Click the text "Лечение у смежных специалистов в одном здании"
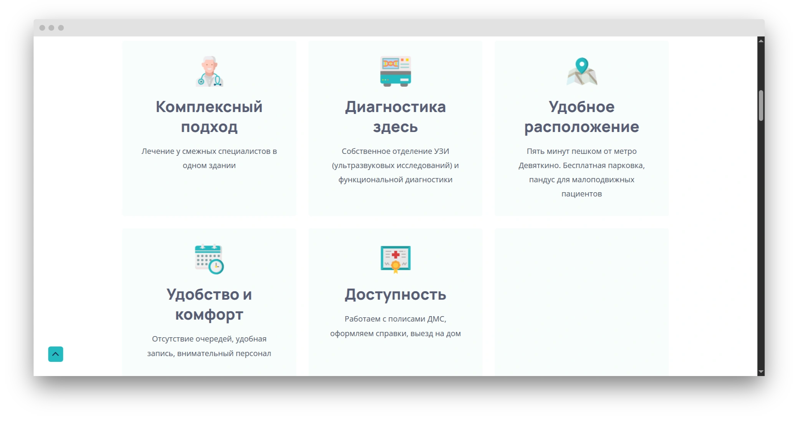The width and height of the screenshot is (798, 424). point(209,158)
